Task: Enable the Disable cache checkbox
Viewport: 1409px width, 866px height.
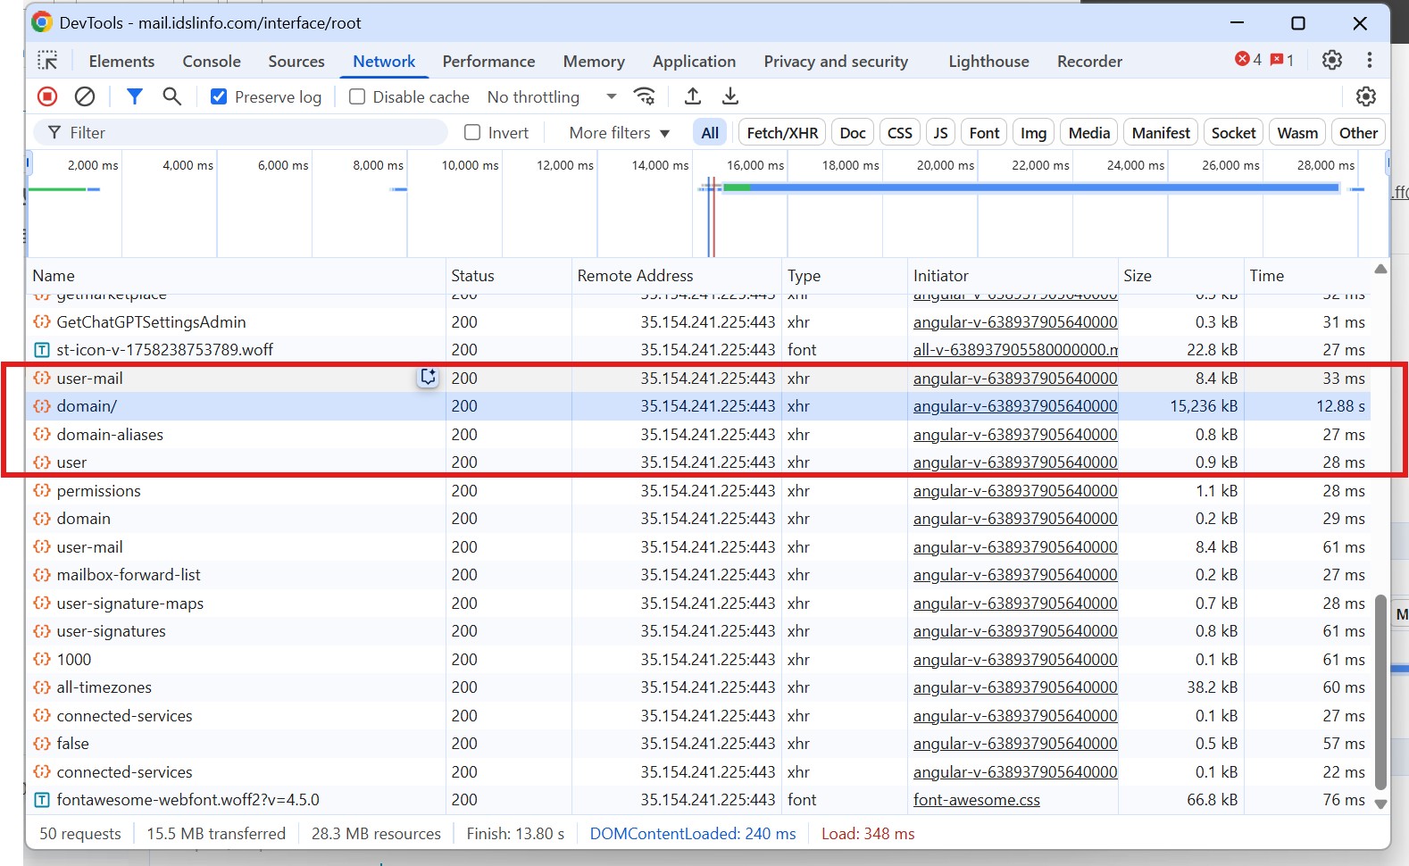Action: [x=357, y=96]
